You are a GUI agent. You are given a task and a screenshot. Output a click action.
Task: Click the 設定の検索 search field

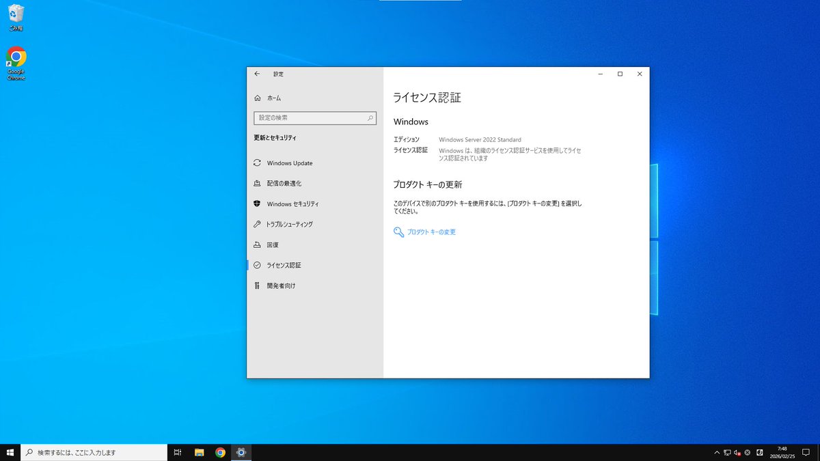tap(315, 118)
